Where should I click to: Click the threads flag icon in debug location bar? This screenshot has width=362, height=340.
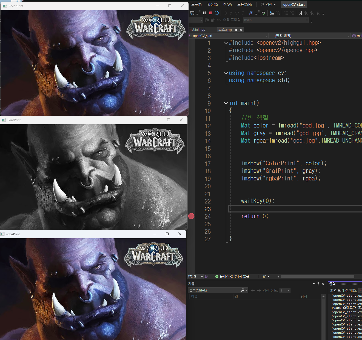(213, 20)
